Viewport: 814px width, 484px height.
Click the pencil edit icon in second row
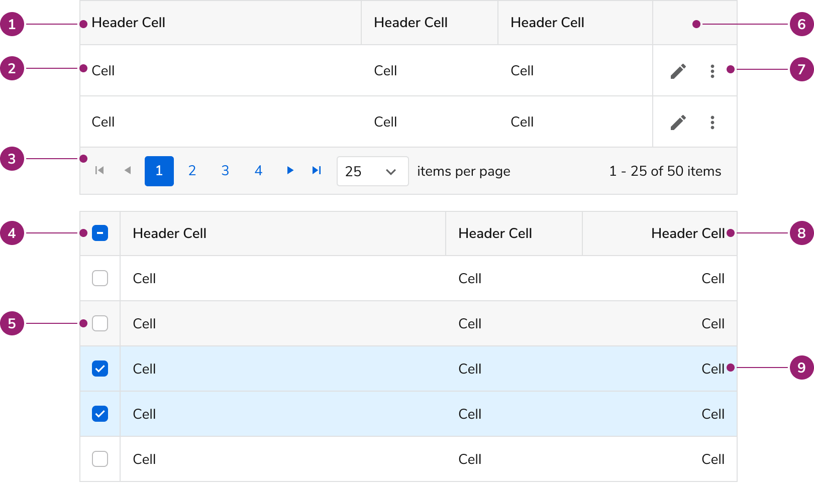tap(678, 123)
